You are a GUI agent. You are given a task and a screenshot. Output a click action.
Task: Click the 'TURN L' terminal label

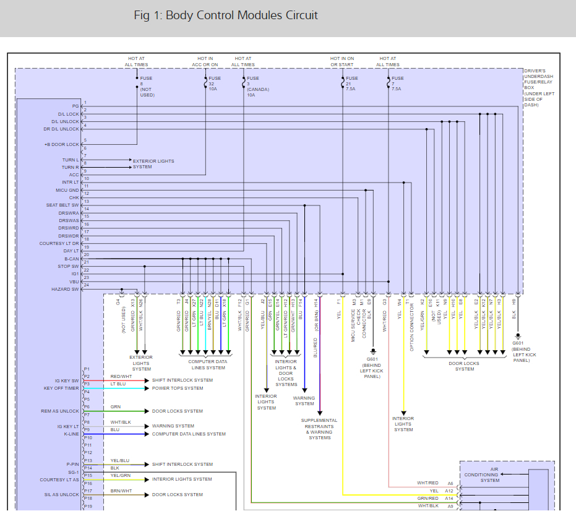click(x=71, y=160)
